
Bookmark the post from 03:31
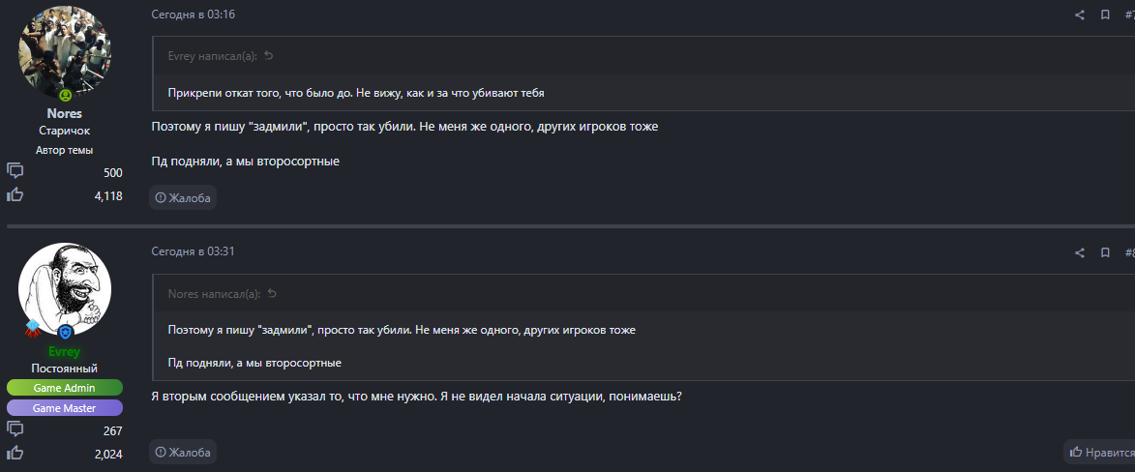pyautogui.click(x=1105, y=253)
